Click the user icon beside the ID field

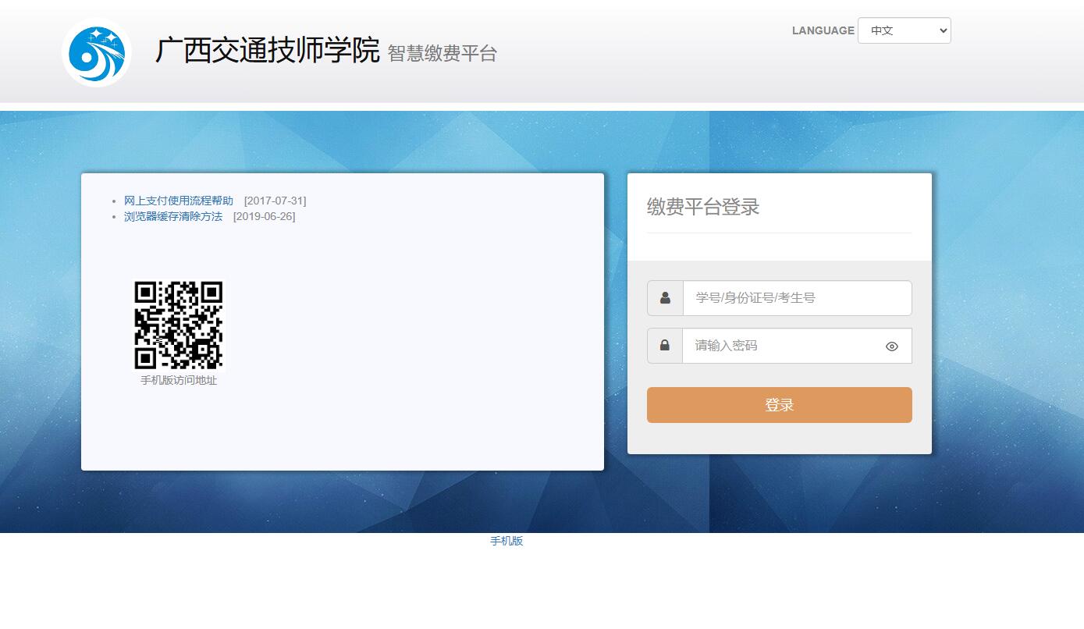(x=665, y=298)
